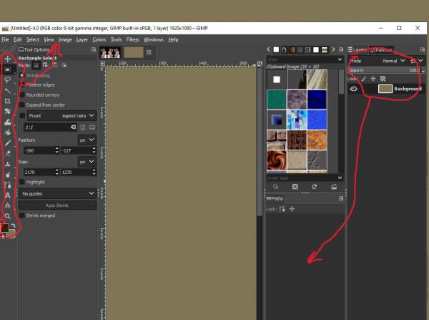Select the Zoom magnifier tool
The width and height of the screenshot is (429, 320).
[8, 216]
